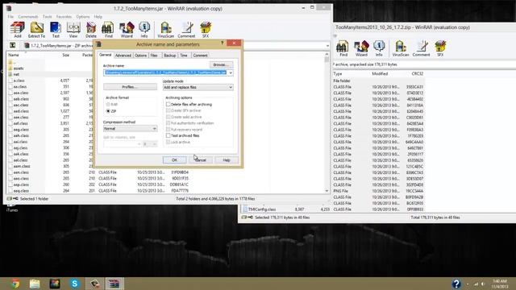Click Comment icon in the jar window toolbar
The height and width of the screenshot is (290, 516).
186,29
